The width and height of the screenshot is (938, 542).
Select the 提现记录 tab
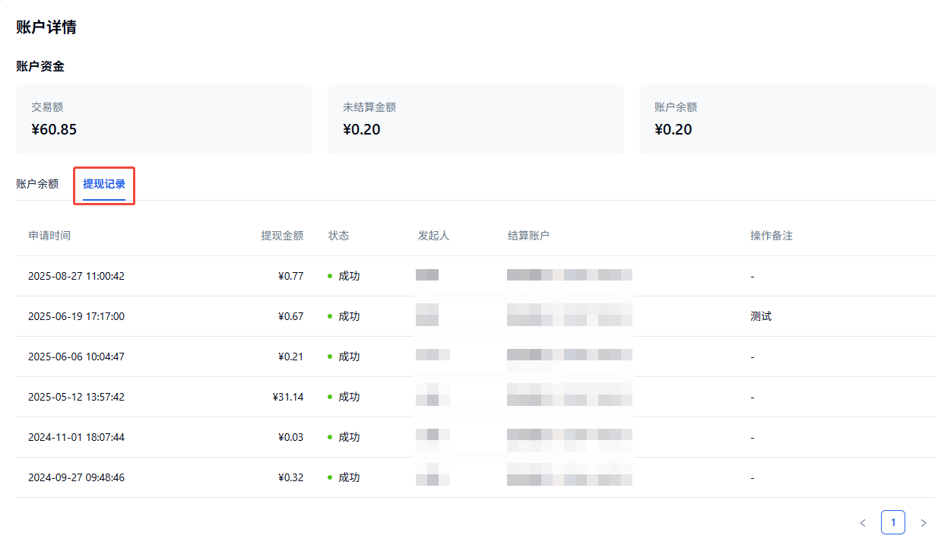(104, 184)
